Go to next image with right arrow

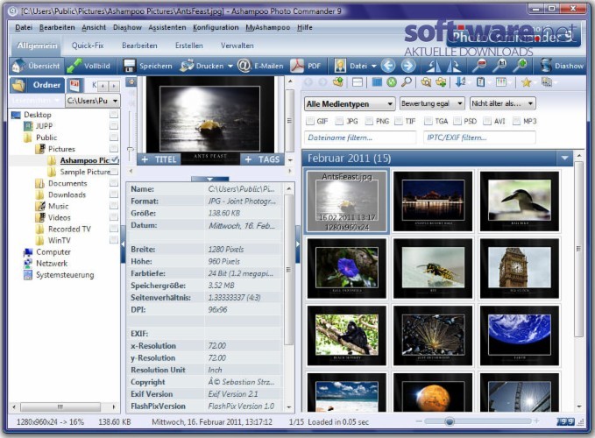click(x=408, y=66)
